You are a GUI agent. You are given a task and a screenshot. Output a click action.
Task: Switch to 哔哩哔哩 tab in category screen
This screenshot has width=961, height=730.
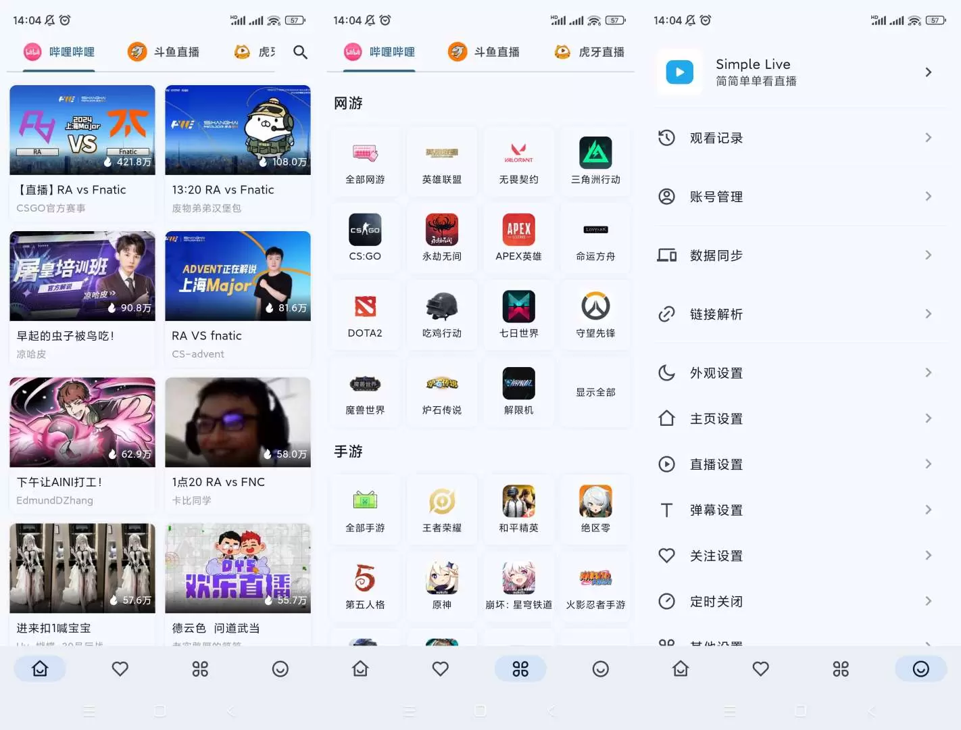point(380,52)
